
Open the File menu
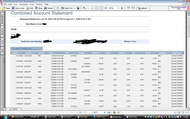point(5,4)
